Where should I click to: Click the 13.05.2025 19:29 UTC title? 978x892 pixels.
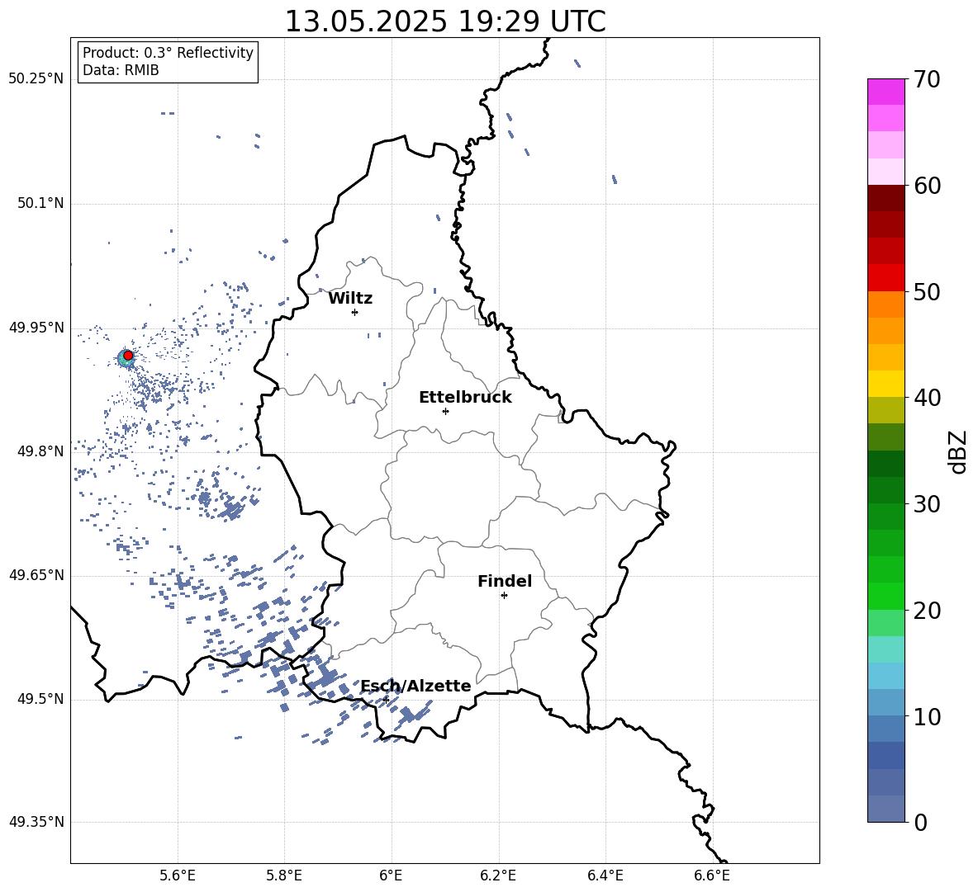(445, 21)
